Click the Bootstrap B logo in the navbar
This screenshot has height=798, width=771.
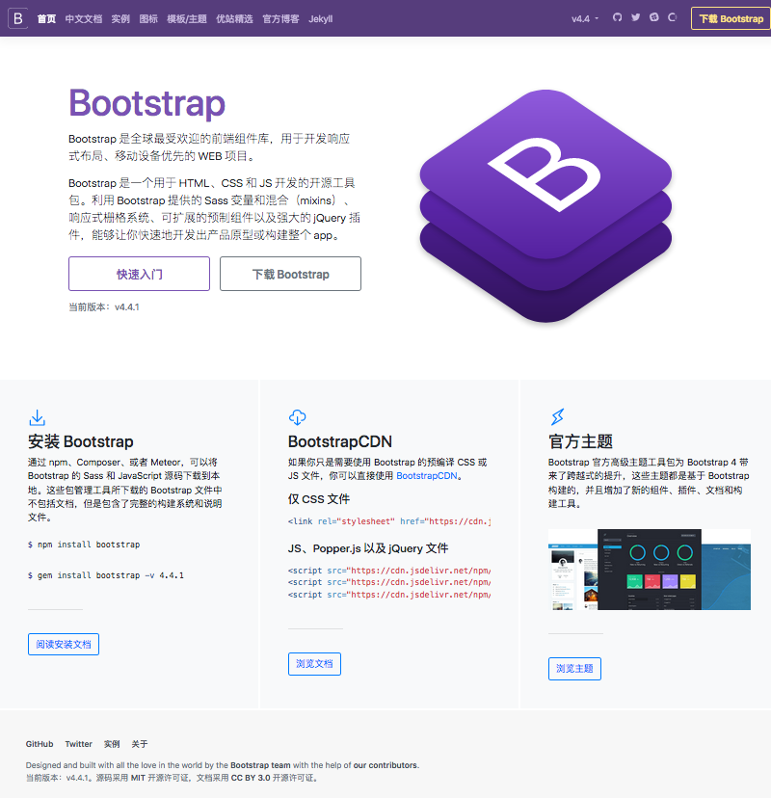(x=17, y=19)
